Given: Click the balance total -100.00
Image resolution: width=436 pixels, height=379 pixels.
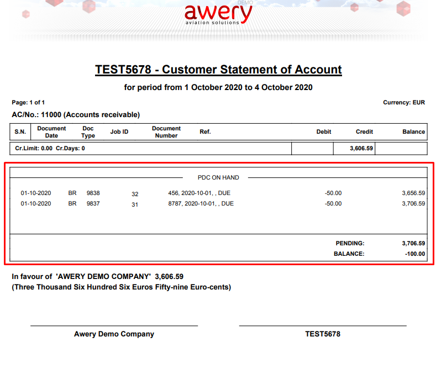Looking at the screenshot, I should point(415,254).
